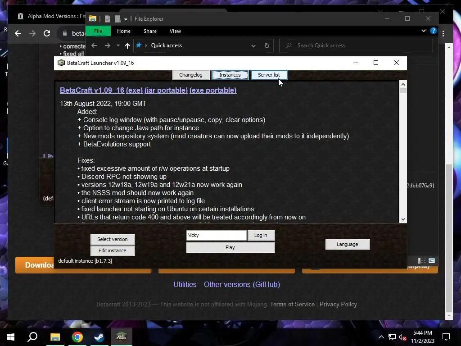Click the Chrome browser forward button
The width and height of the screenshot is (461, 346).
point(32,33)
